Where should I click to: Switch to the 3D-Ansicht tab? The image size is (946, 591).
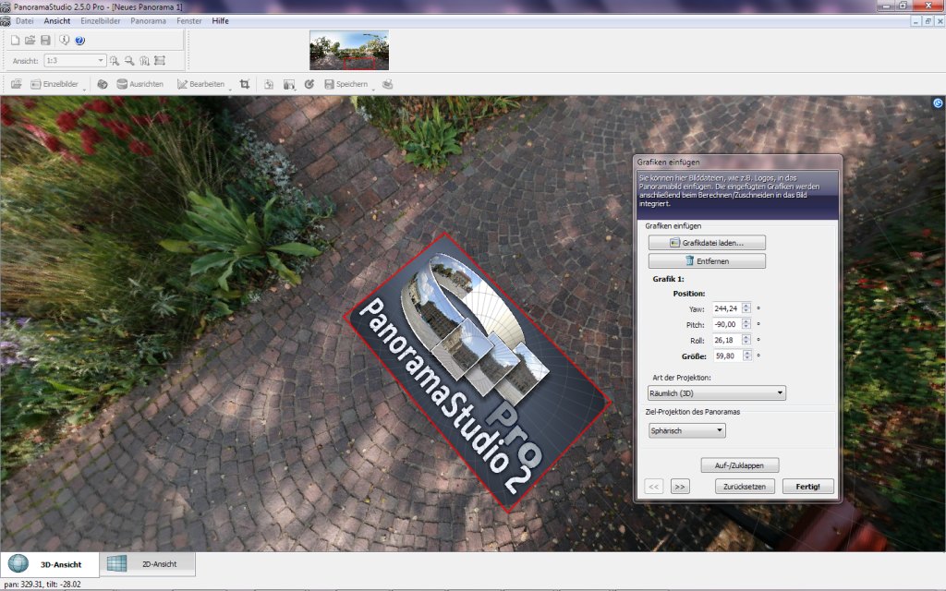50,564
